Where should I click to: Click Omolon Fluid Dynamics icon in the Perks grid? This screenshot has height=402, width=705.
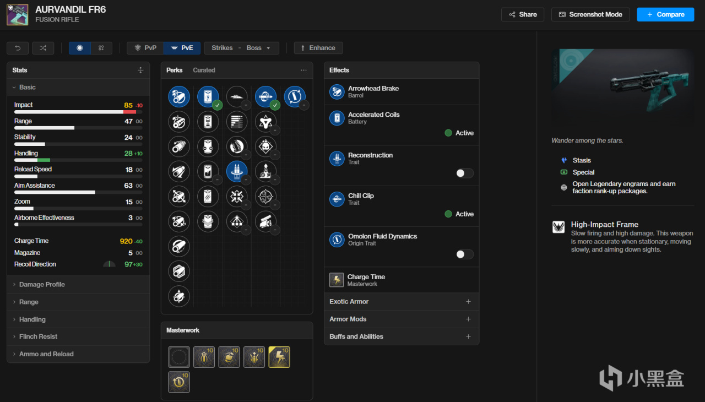[295, 97]
